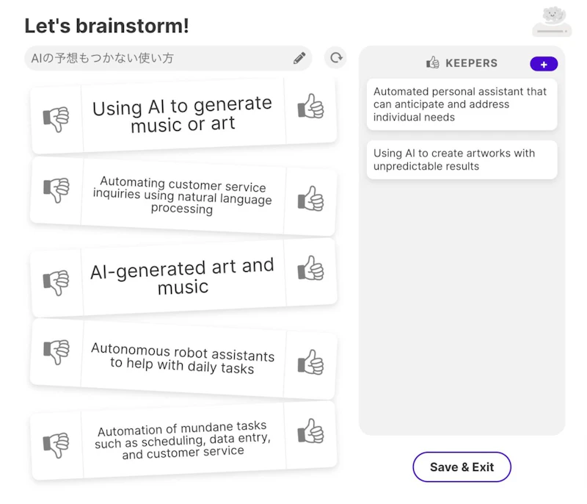
Task: Select the 'Using AI to create artworks' keeper
Action: (x=462, y=159)
